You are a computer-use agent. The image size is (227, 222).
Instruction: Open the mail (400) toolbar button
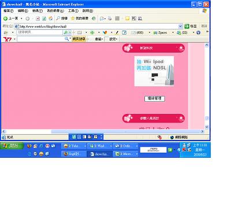(137, 32)
